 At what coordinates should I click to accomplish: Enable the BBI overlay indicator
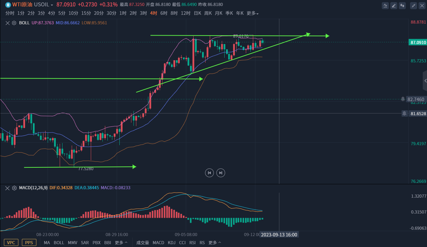click(108, 243)
